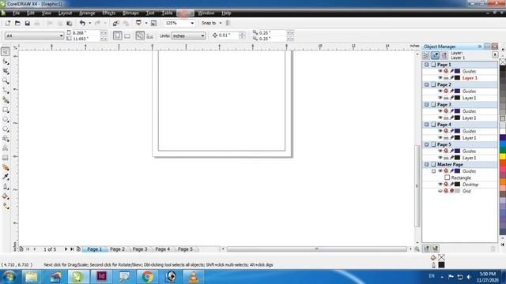Toggle visibility eye of Page 2 Guides
Screen dimensions: 506x284
pyautogui.click(x=440, y=92)
